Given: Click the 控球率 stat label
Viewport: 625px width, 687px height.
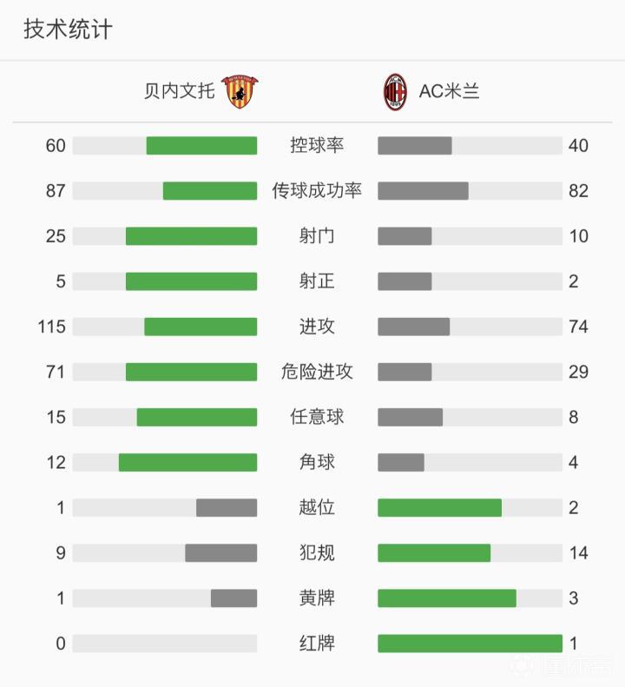Looking at the screenshot, I should pyautogui.click(x=317, y=145).
